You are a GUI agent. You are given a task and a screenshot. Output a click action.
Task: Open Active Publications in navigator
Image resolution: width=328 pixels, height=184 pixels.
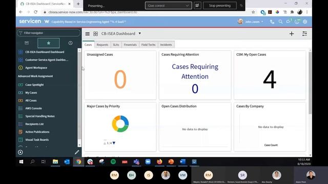[x=37, y=132]
